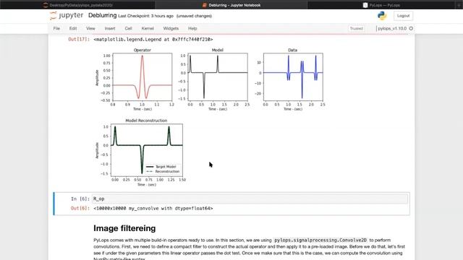
Task: Click the pylops_v1.10.0 kernel name
Action: point(392,29)
